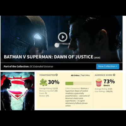Open the View Collection button

tap(108, 66)
